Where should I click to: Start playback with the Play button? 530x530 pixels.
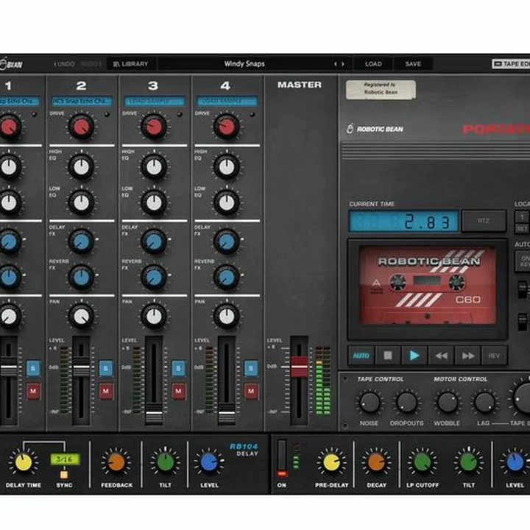[414, 356]
